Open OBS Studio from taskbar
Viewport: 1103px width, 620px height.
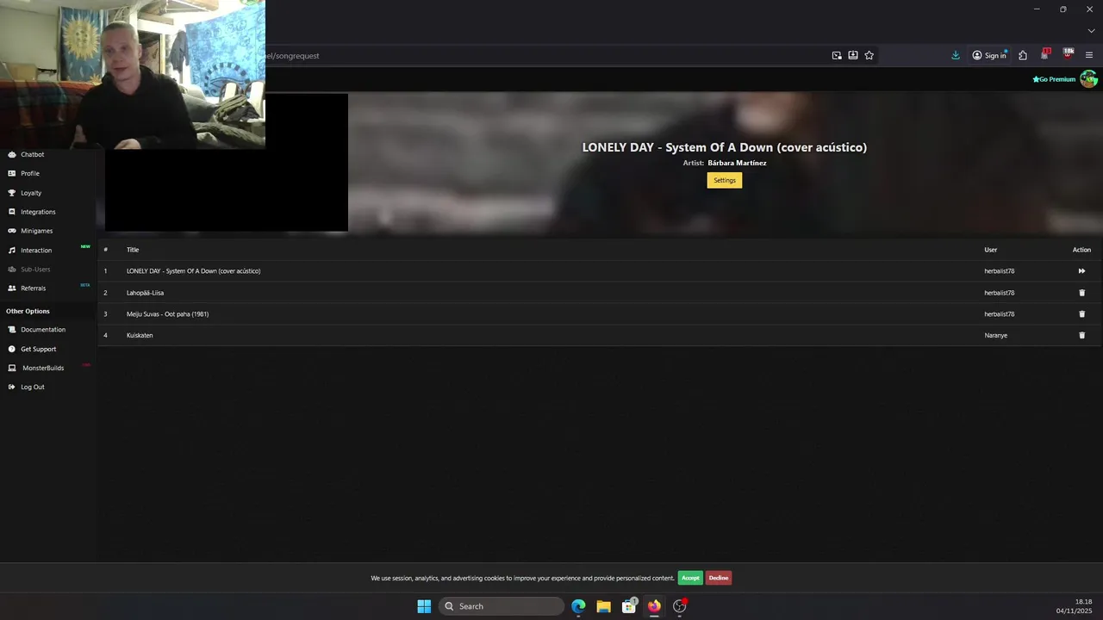click(x=680, y=606)
